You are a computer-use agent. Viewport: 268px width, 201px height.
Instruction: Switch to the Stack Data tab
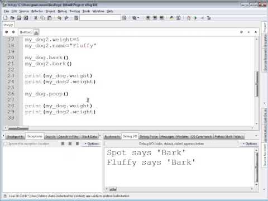(x=89, y=137)
